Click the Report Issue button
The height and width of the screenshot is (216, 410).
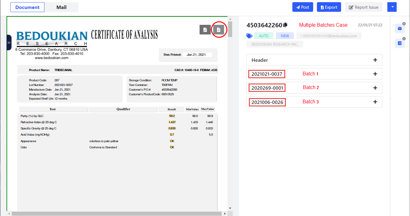363,7
